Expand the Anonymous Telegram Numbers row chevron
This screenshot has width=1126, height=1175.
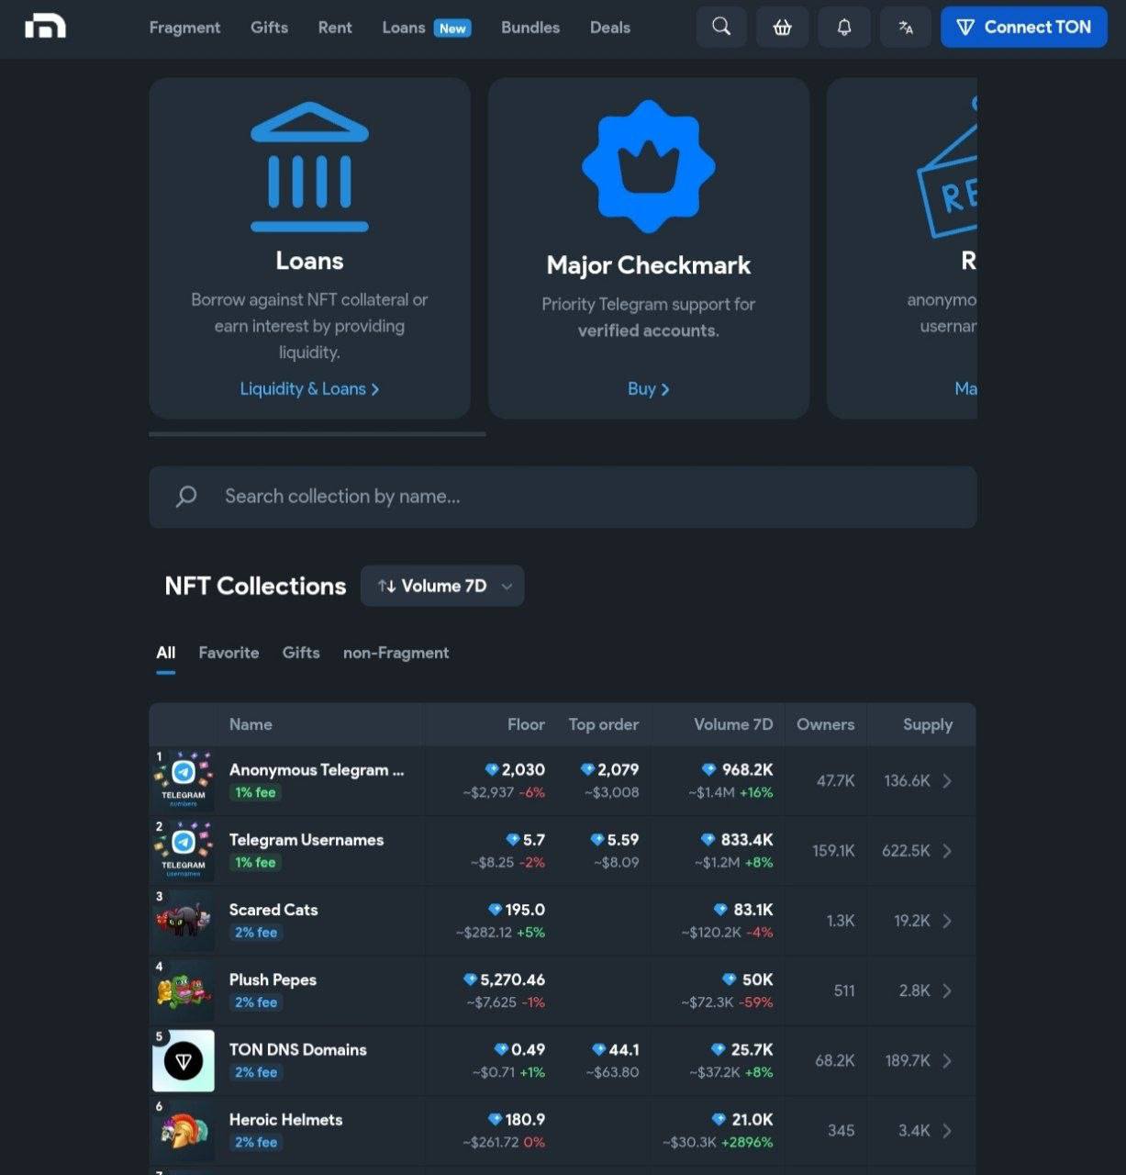[947, 780]
